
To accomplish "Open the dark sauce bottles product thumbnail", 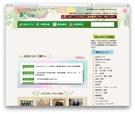I will (x=76, y=102).
